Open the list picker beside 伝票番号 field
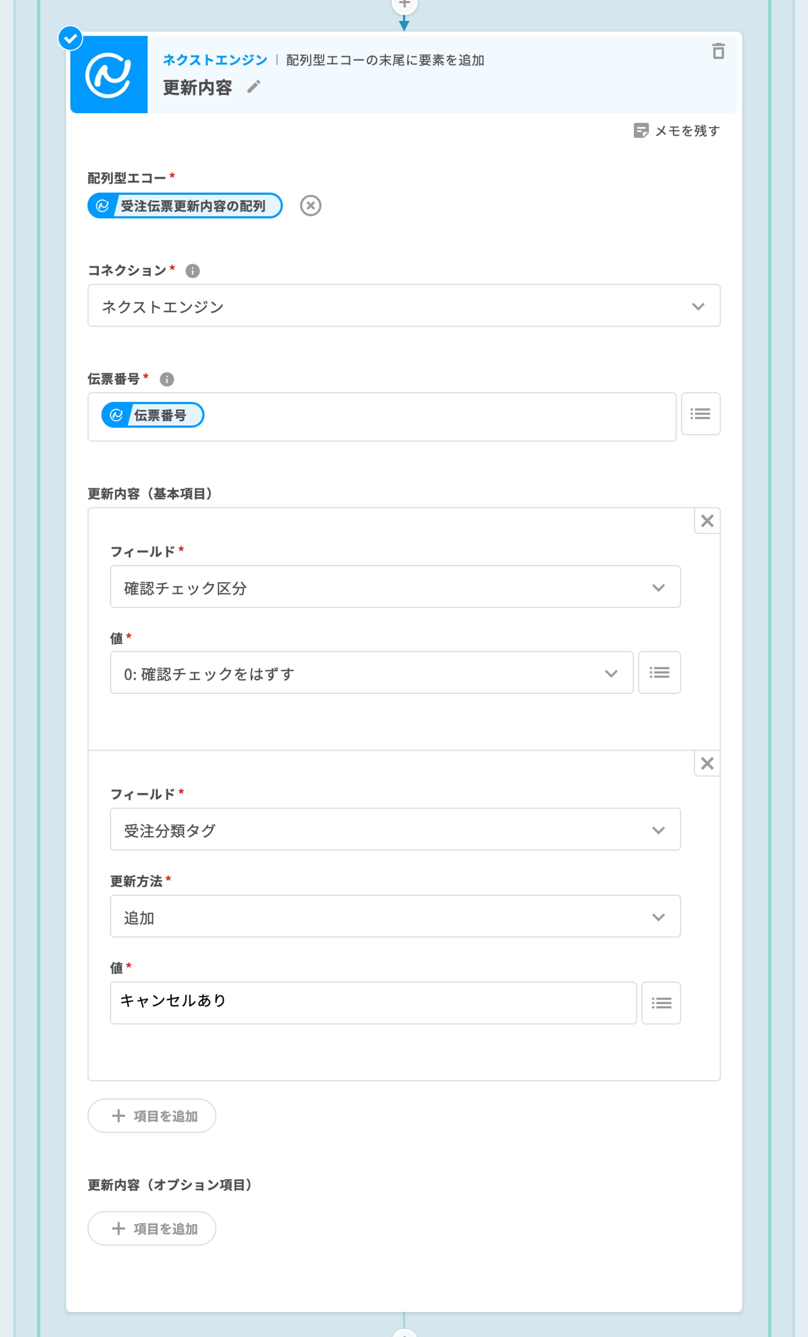Viewport: 808px width, 1337px height. coord(700,414)
